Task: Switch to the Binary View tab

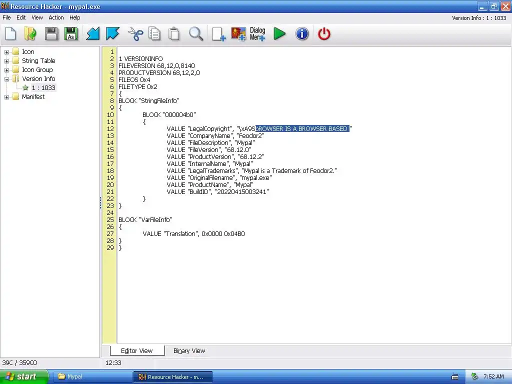Action: [x=189, y=350]
